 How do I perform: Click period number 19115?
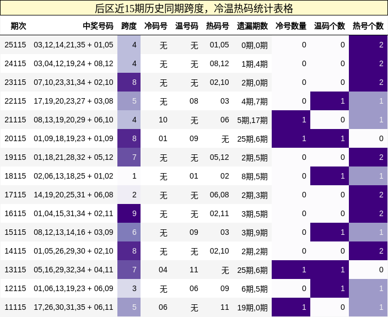coord(15,157)
